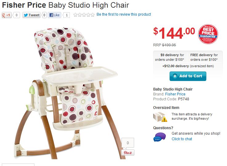Click the Facebook Like count bubble
Screen dimensions: 227x166
(67, 15)
